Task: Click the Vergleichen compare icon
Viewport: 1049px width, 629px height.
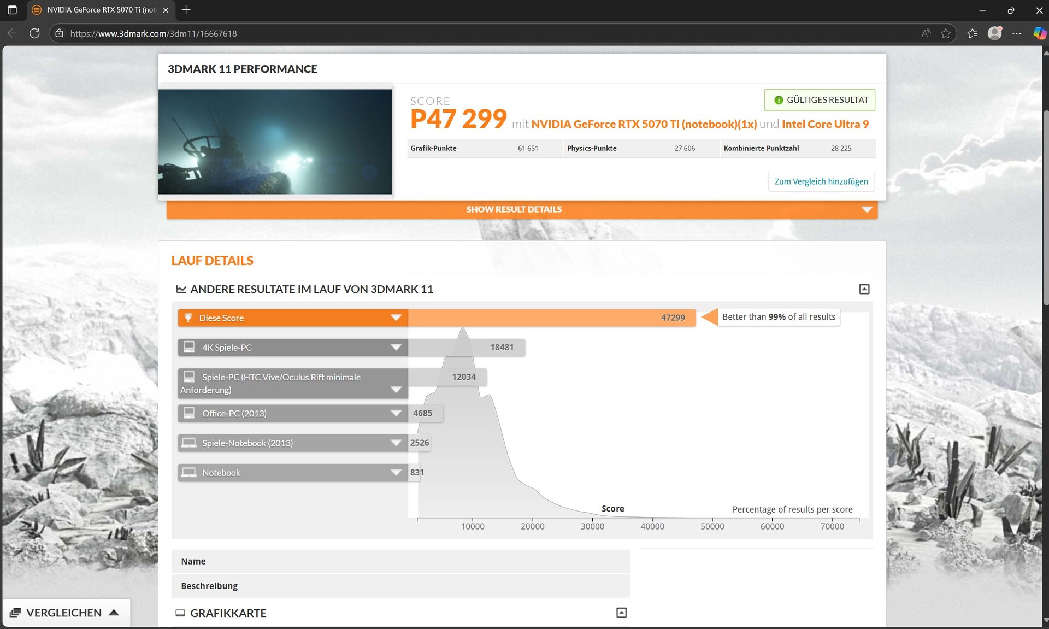Action: 15,613
